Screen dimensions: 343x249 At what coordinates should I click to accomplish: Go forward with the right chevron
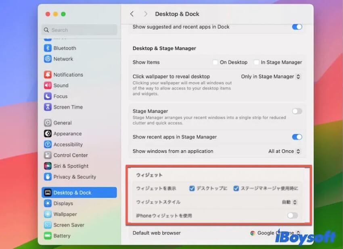pyautogui.click(x=146, y=14)
